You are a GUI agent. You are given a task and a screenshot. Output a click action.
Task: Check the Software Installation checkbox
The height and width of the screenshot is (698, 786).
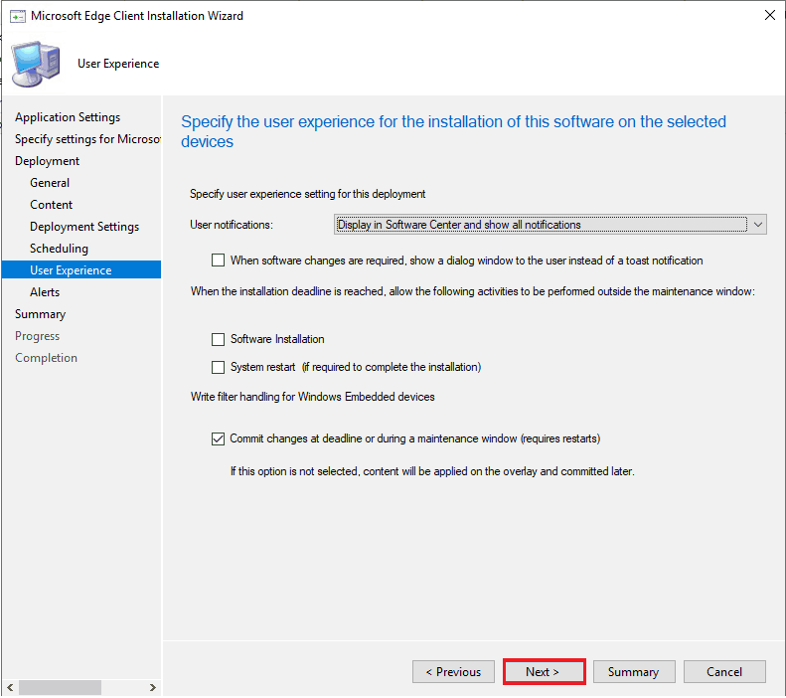(218, 339)
